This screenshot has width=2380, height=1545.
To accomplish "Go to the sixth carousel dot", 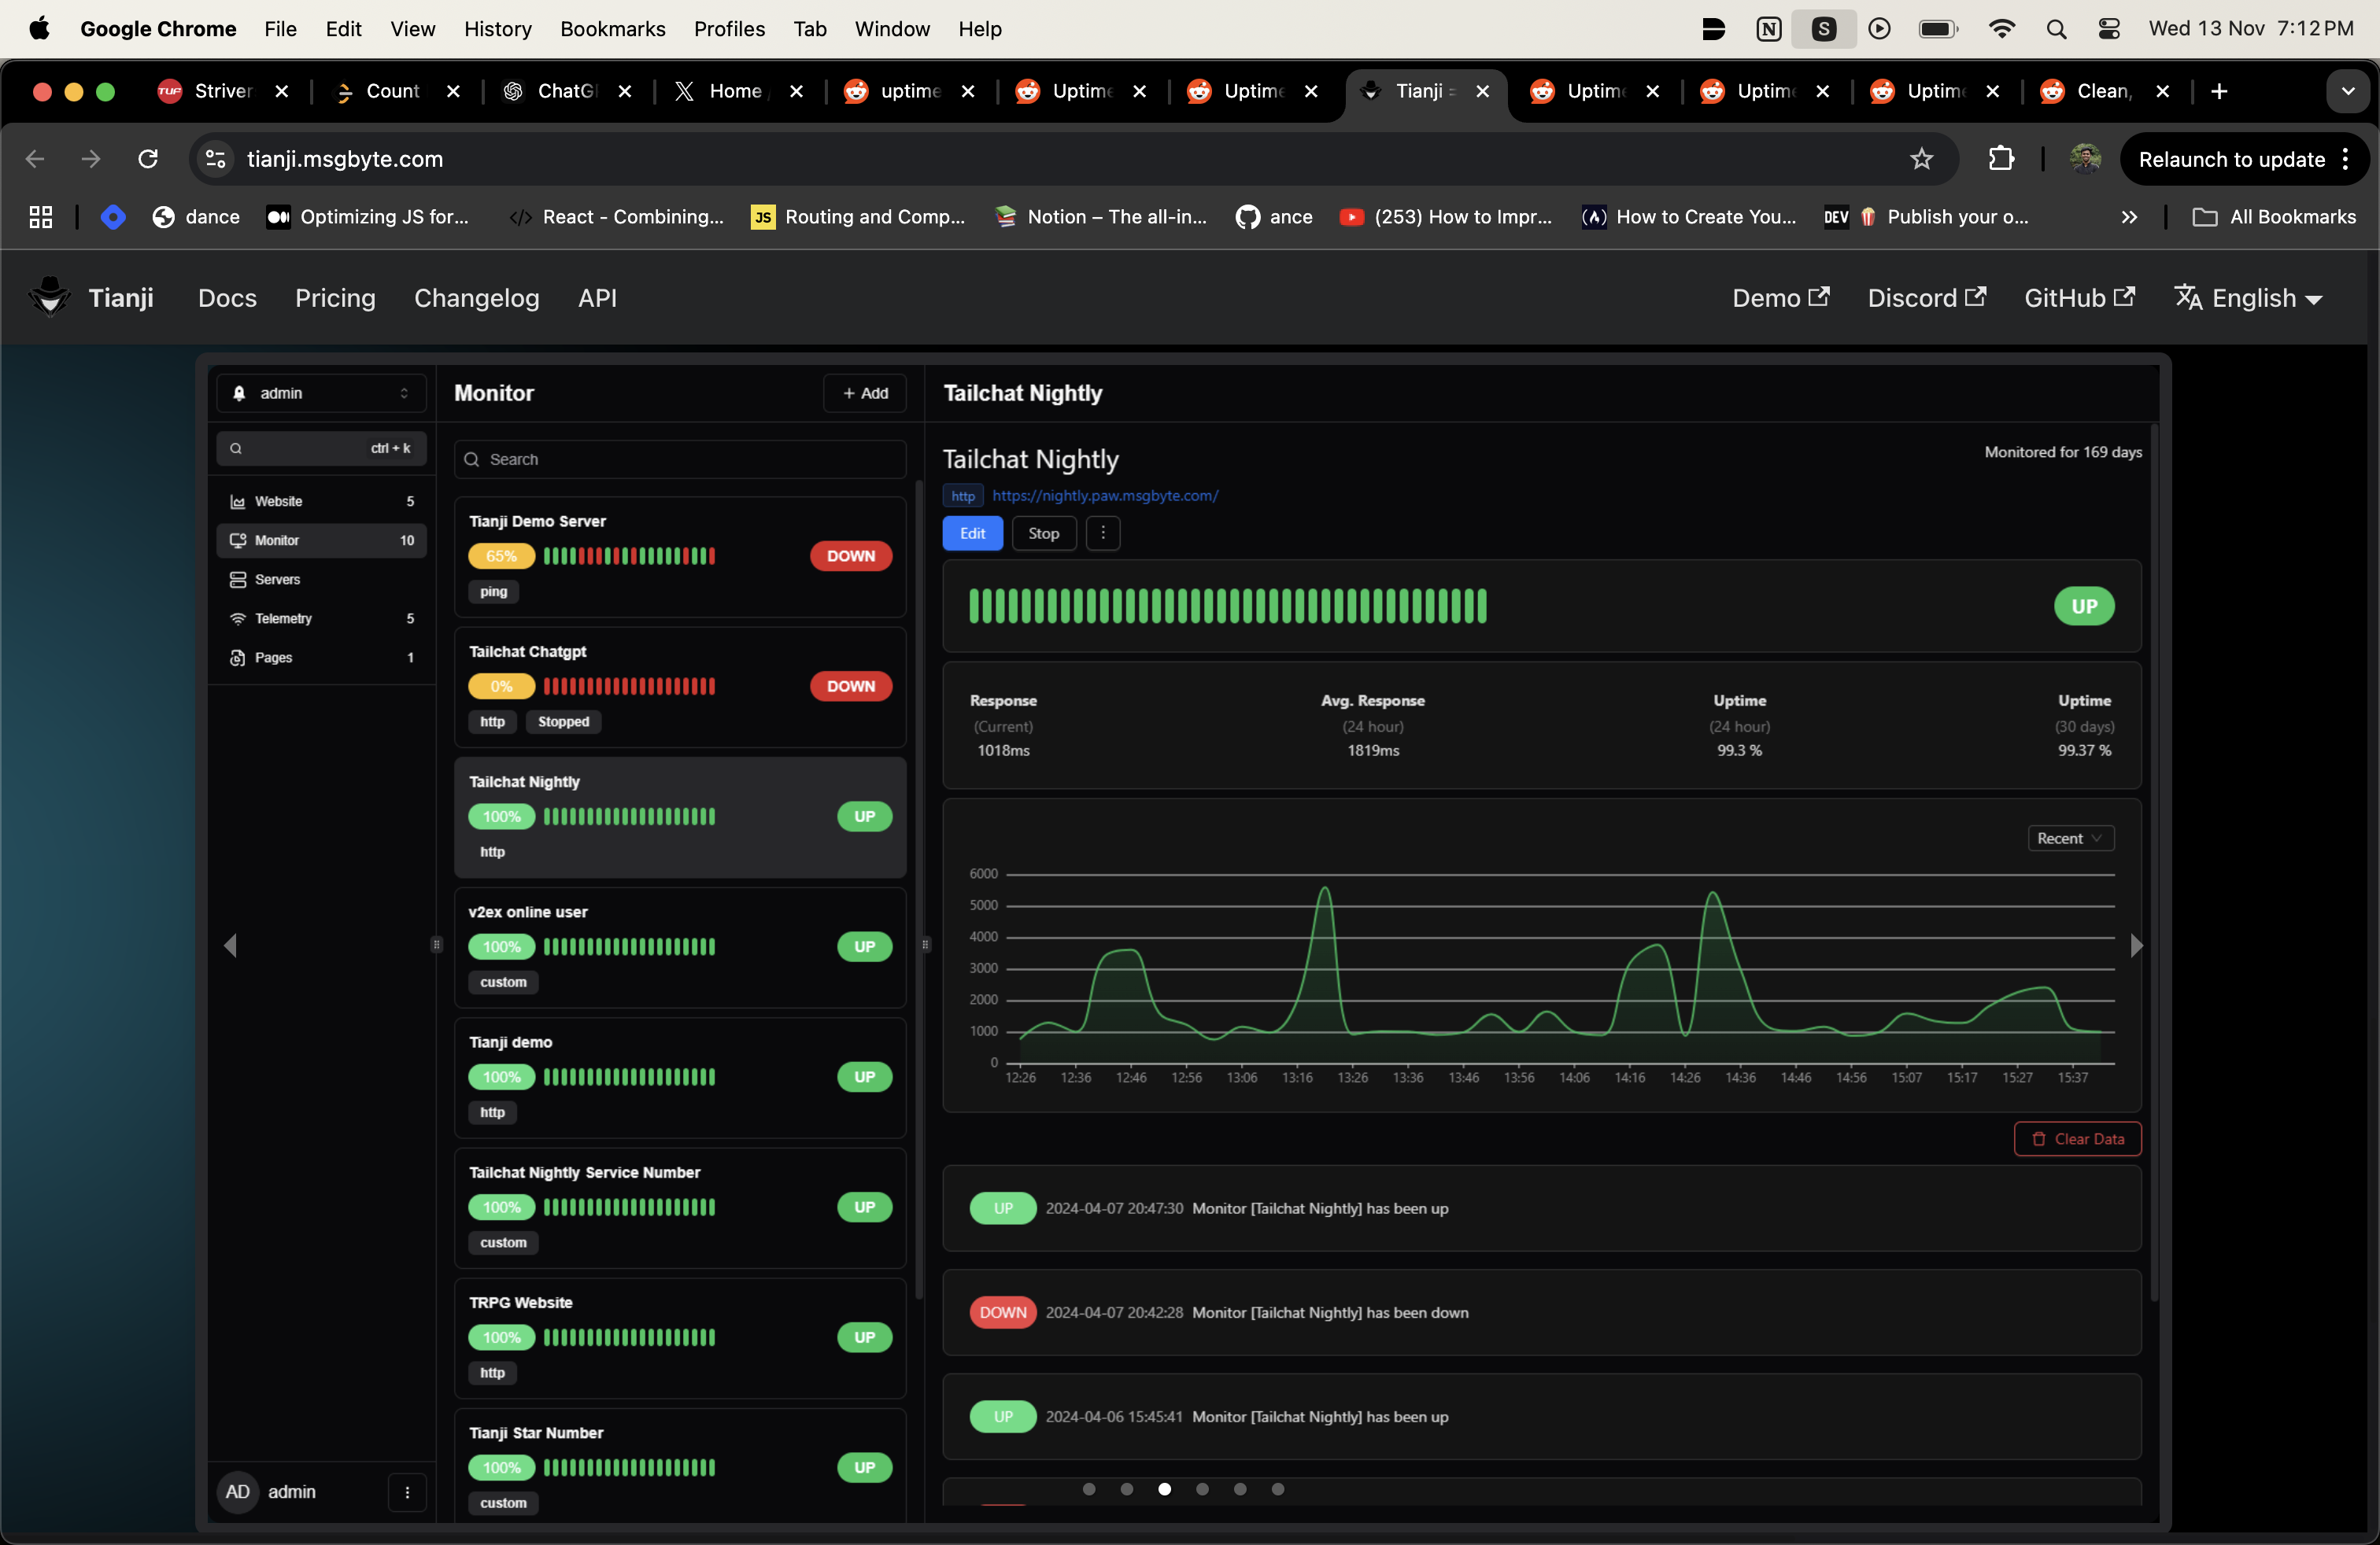I will tap(1278, 1489).
